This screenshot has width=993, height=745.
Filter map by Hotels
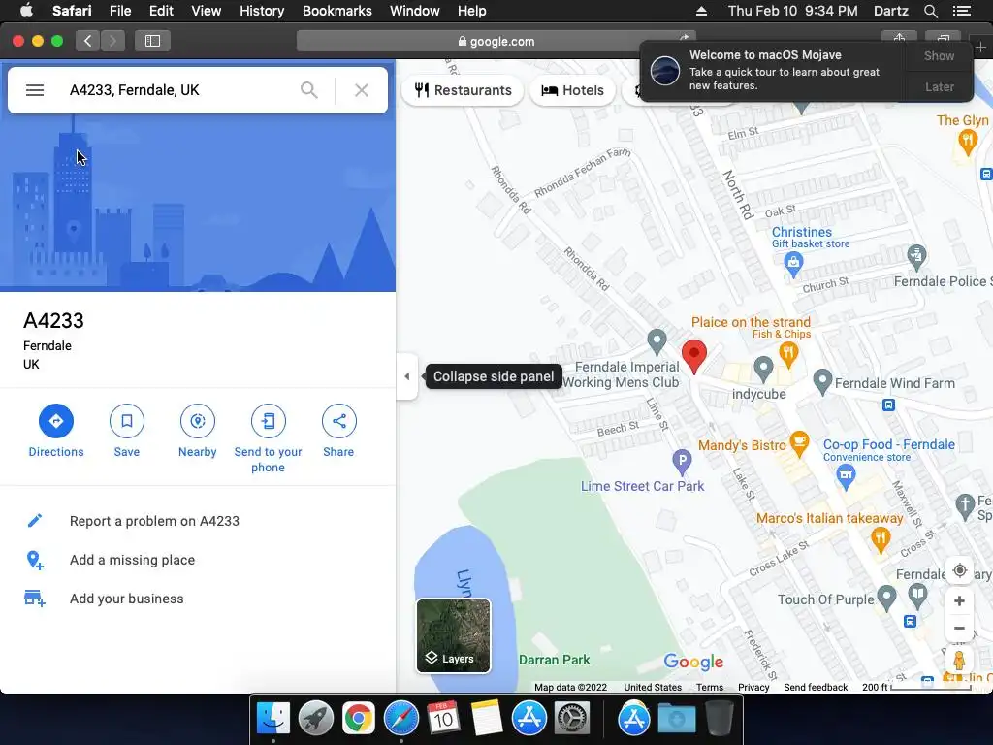[572, 90]
